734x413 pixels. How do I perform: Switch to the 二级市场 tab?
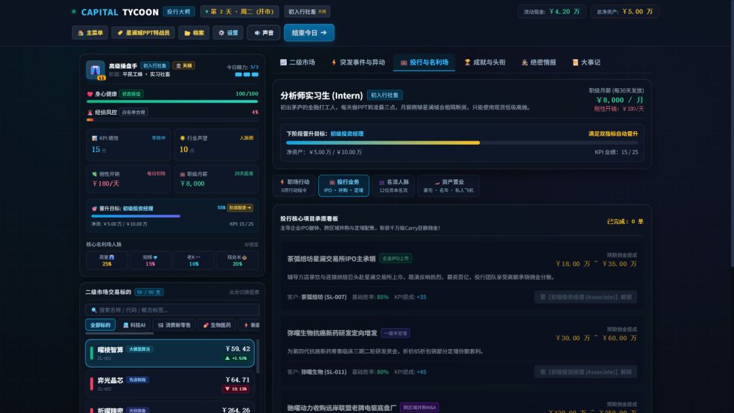[x=297, y=62]
